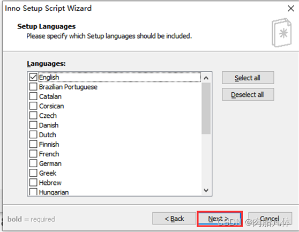Tick the Corsican checkbox

33,106
